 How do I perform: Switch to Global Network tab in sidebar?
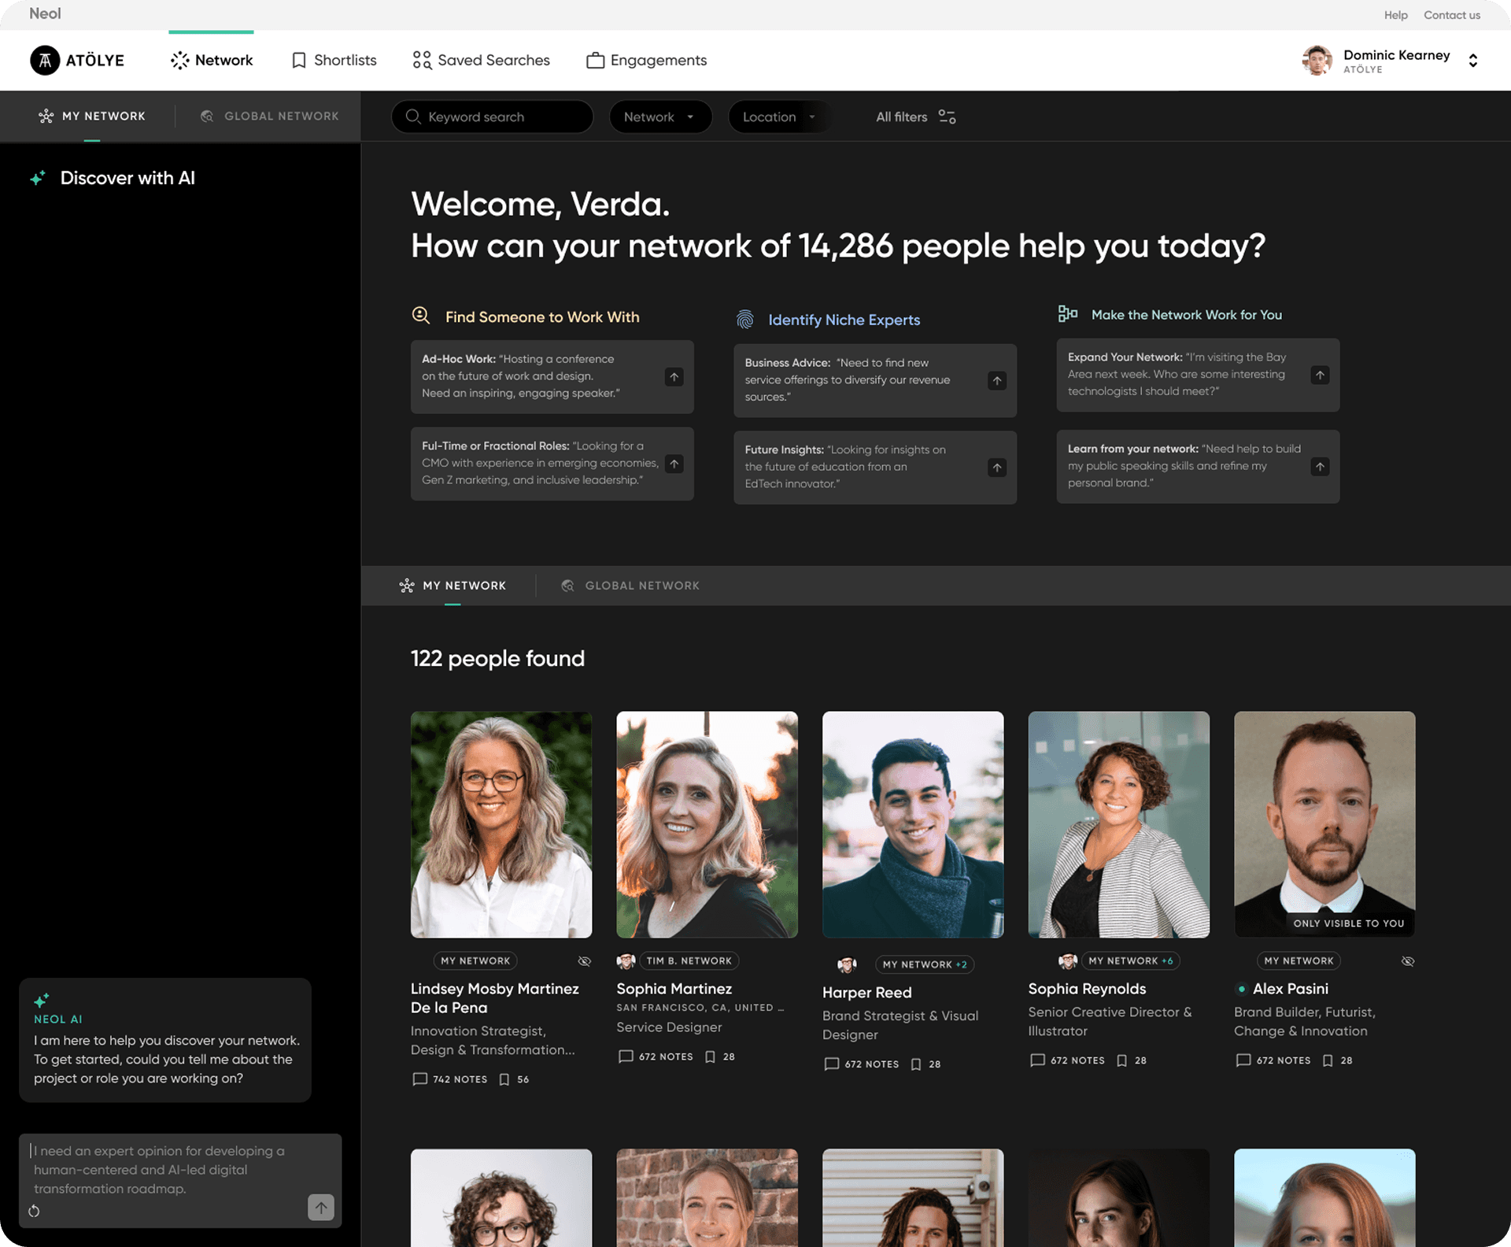(x=270, y=117)
